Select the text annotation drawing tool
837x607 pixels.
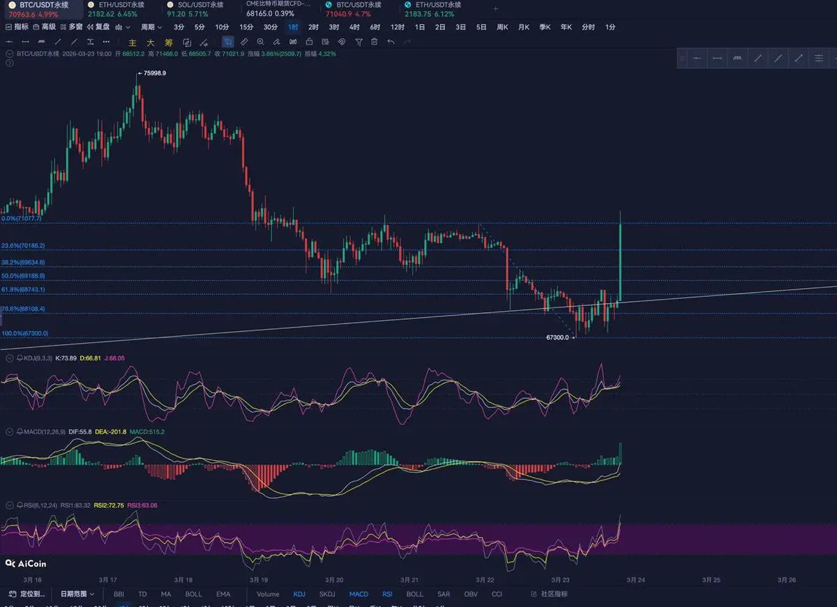pos(91,42)
